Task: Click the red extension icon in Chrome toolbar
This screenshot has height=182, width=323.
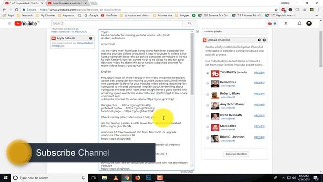Action: pos(283,10)
